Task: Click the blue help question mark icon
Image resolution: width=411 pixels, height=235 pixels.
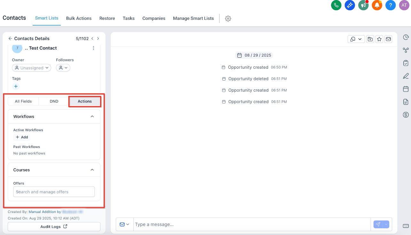Action: point(391,5)
